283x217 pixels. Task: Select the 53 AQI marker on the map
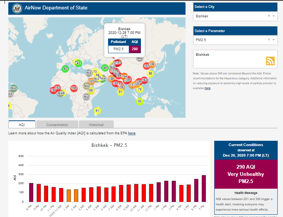[140, 101]
